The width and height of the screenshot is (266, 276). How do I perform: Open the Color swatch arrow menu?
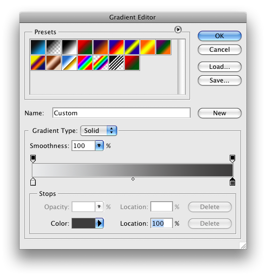tap(99, 223)
